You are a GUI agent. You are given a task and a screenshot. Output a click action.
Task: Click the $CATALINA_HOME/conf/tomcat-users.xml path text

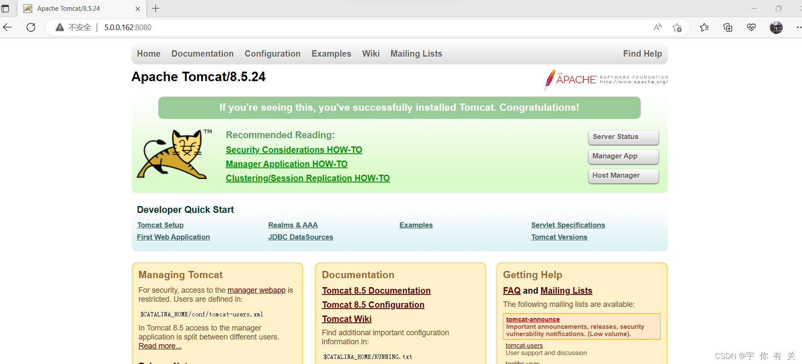pyautogui.click(x=202, y=314)
